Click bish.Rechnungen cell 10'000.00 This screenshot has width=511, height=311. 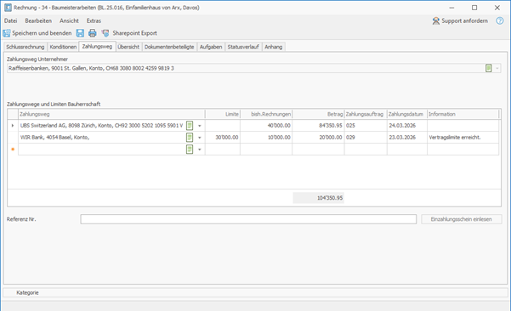click(266, 138)
